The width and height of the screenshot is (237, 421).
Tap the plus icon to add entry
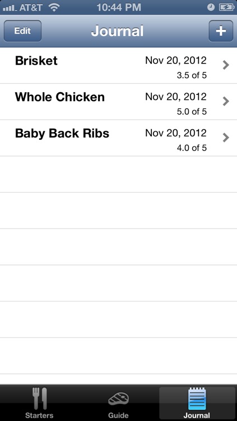(x=221, y=31)
